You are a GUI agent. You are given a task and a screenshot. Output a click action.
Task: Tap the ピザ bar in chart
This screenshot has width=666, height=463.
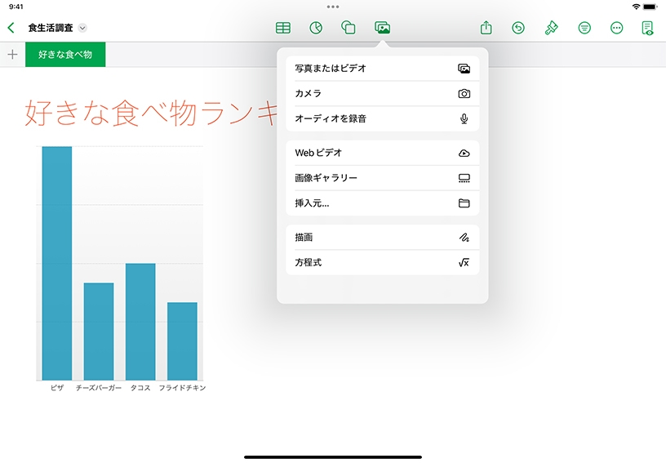pos(57,263)
